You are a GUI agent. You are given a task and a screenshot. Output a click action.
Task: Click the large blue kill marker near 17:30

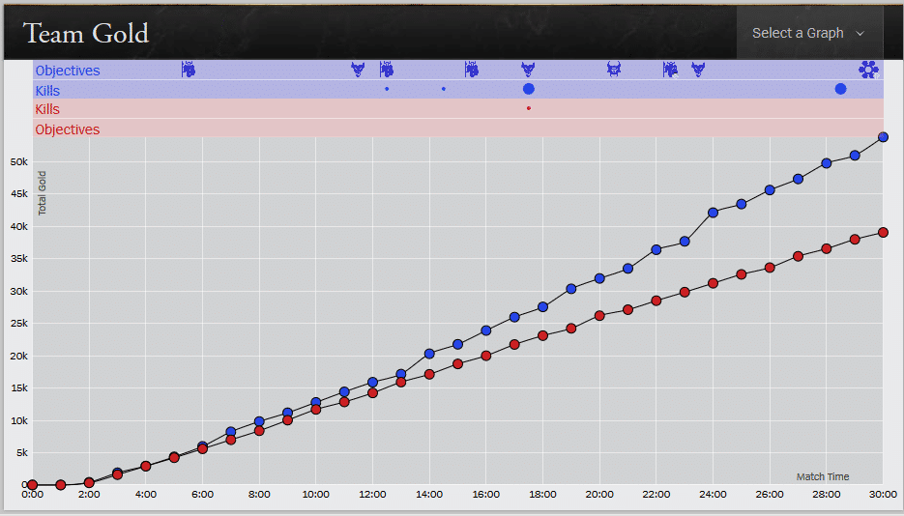[x=528, y=89]
